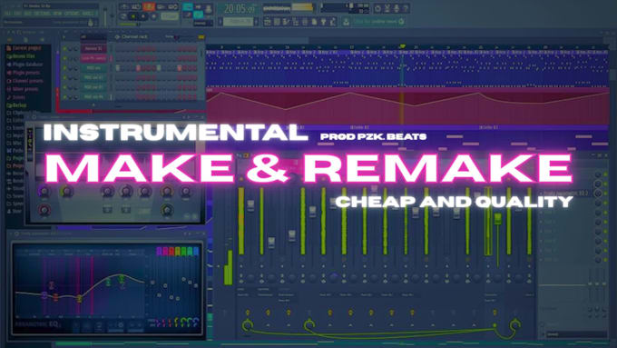
Task: Open the OPTIONS menu
Action: 72,14
